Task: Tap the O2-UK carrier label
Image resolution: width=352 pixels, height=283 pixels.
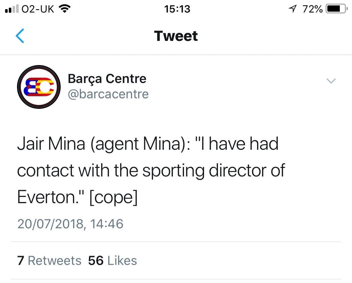Action: point(38,9)
